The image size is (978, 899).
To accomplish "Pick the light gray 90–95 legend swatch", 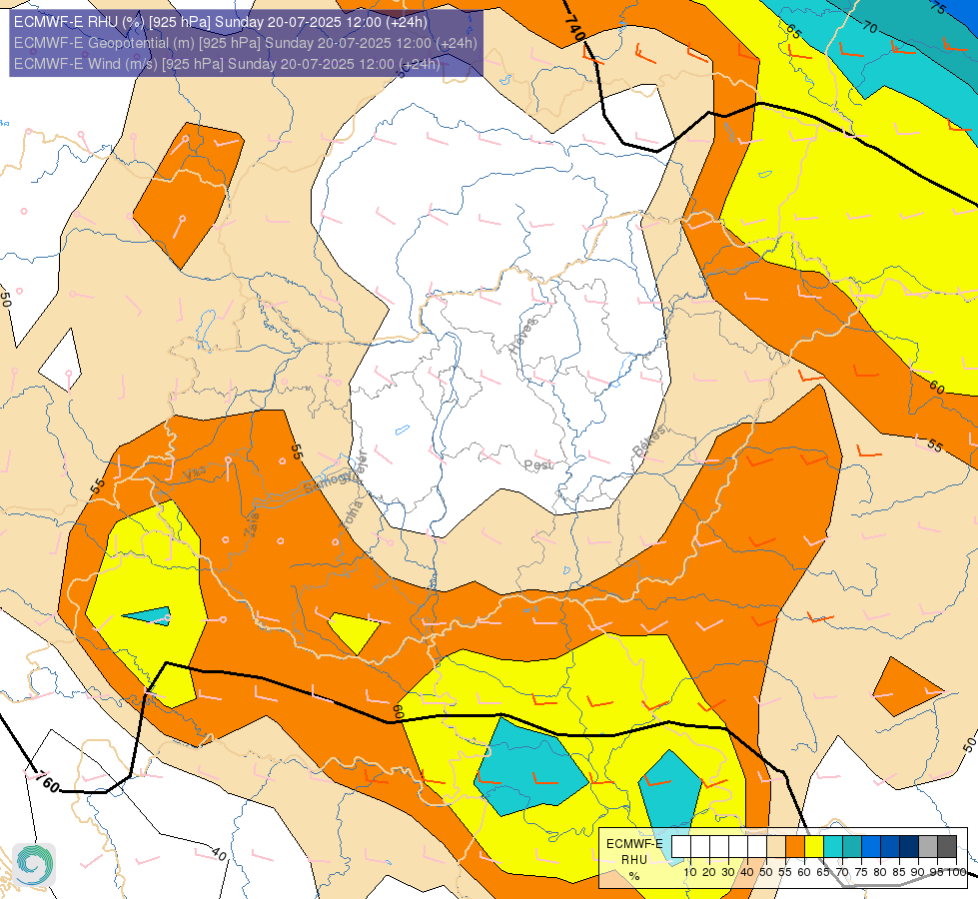I will (x=927, y=846).
